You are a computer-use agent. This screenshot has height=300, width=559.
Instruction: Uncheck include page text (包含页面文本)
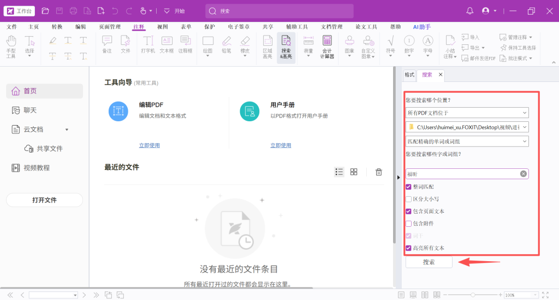408,211
